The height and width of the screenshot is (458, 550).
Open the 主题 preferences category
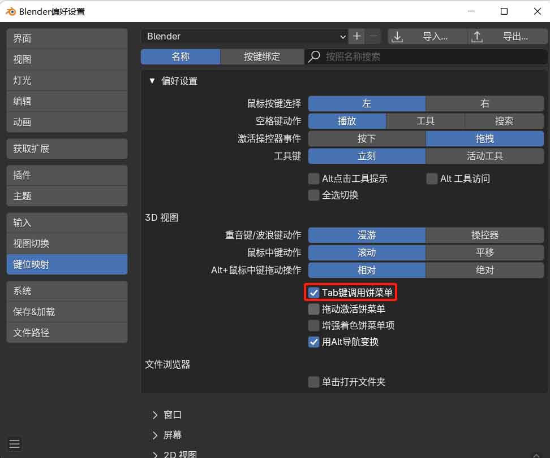pos(67,196)
